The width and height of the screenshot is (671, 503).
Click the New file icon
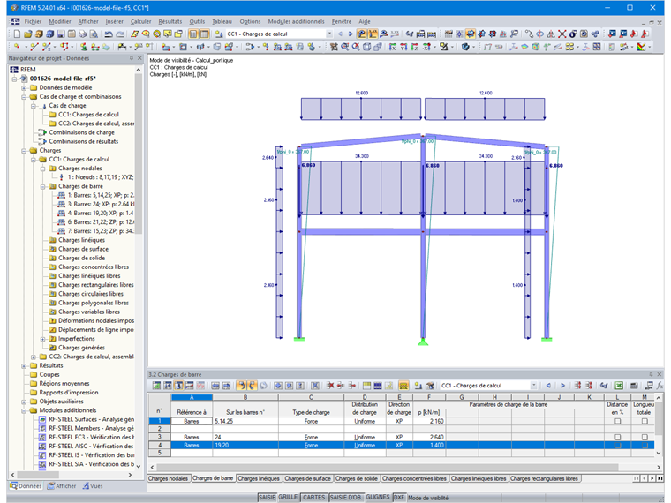pos(17,34)
